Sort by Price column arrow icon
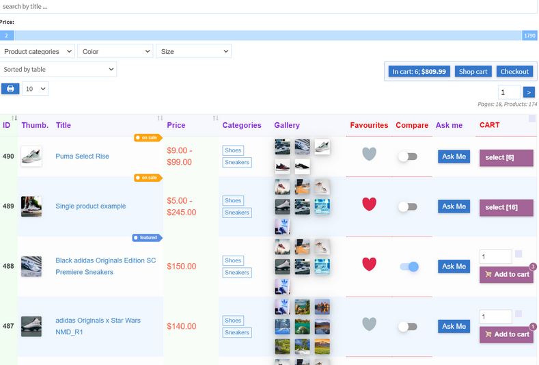Image resolution: width=539 pixels, height=365 pixels. [215, 118]
